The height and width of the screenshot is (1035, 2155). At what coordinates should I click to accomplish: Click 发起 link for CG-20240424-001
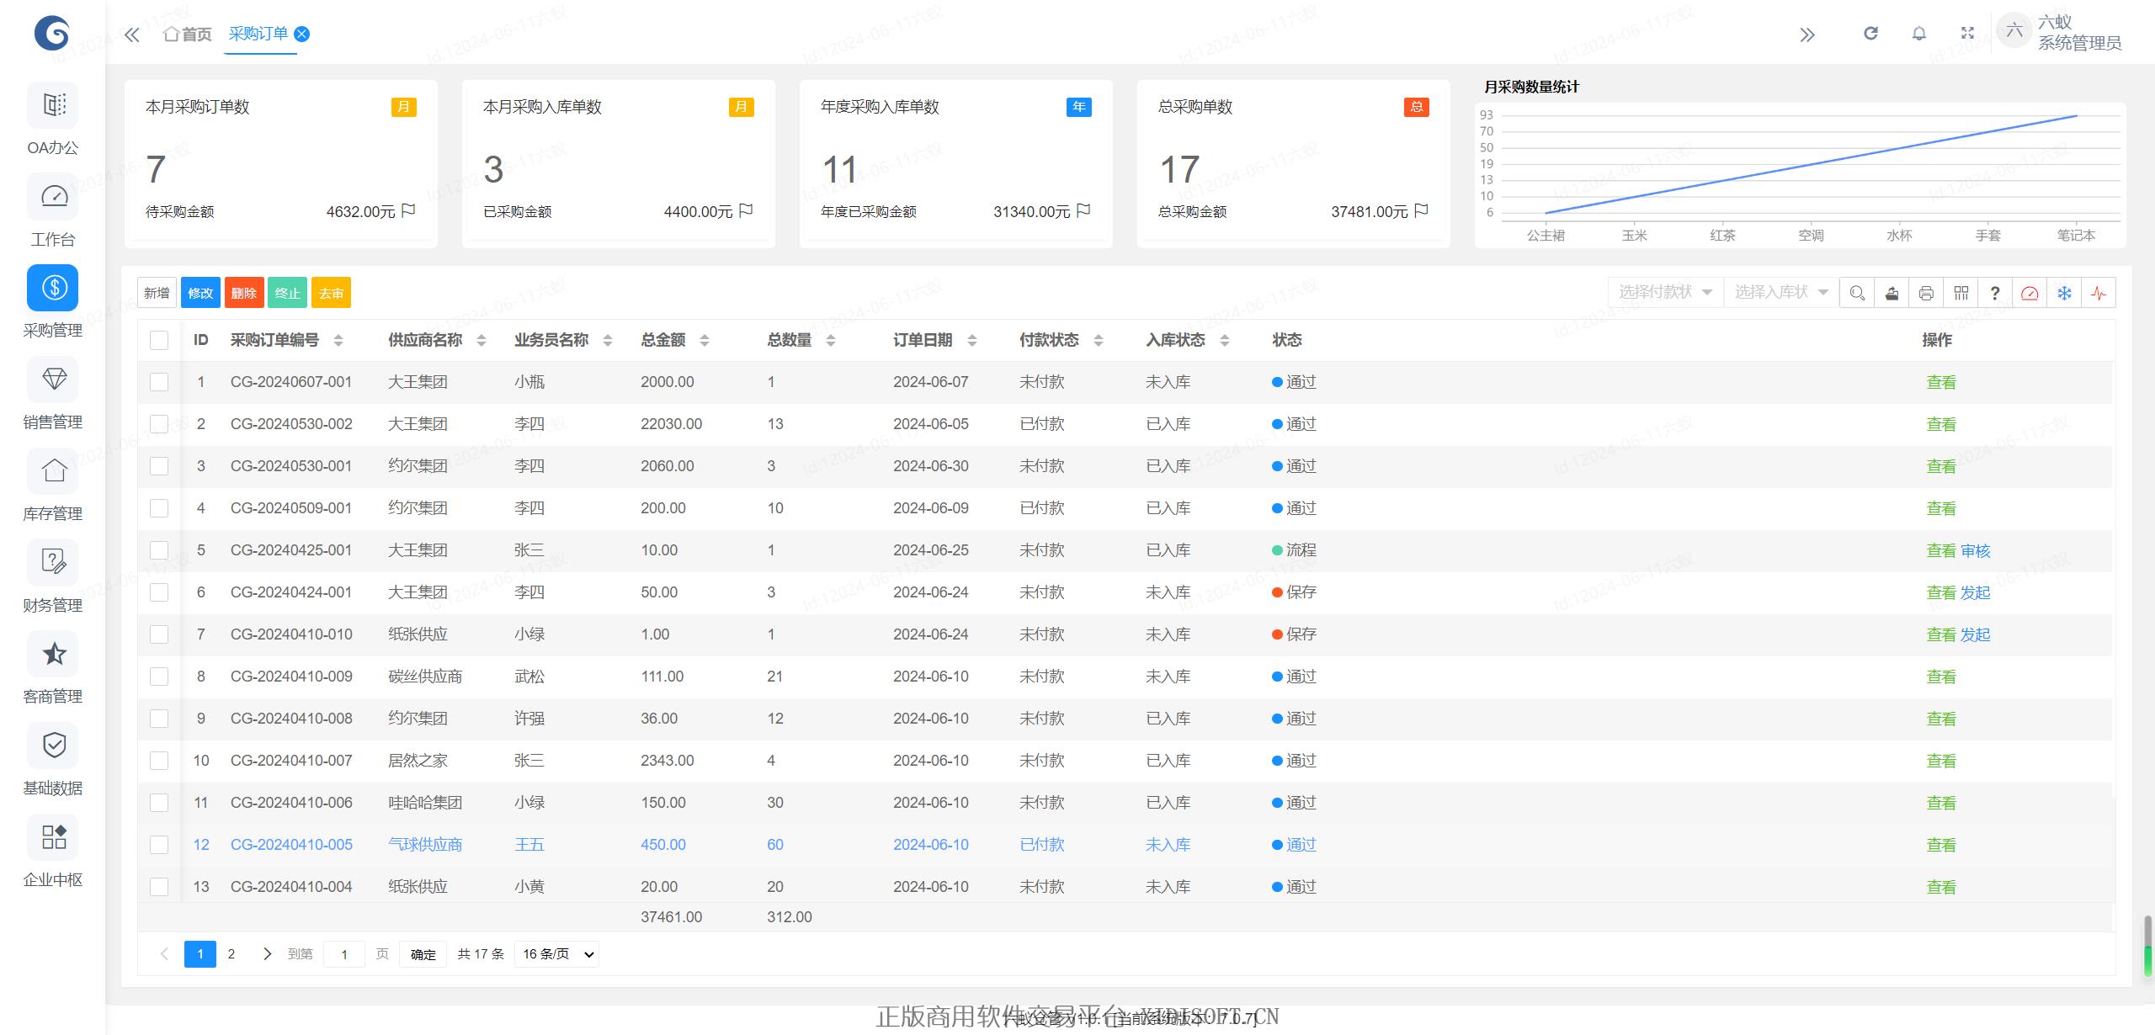[x=1975, y=593]
